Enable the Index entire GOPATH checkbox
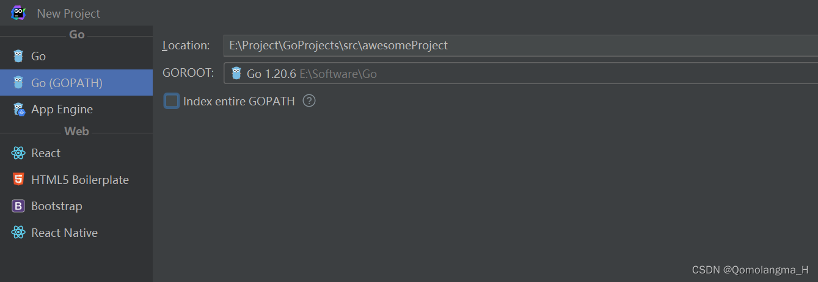818x282 pixels. (172, 101)
